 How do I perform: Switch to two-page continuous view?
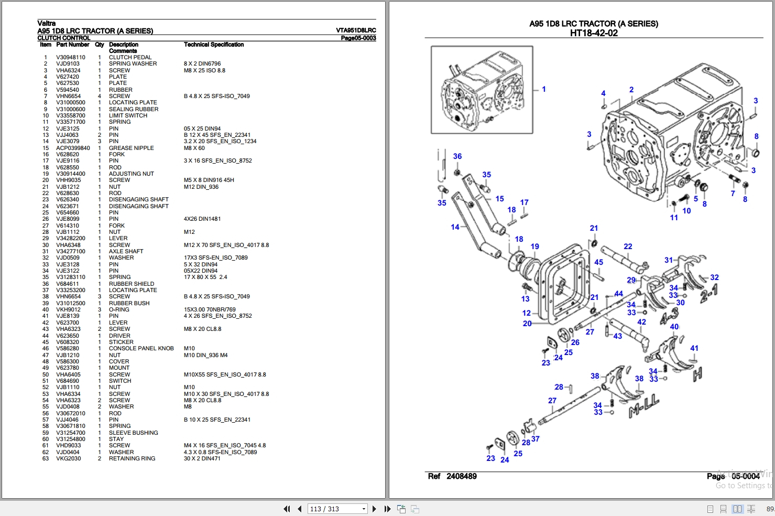(751, 509)
